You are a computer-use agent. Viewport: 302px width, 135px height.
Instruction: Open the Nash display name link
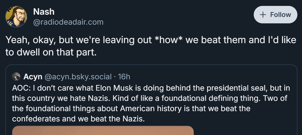tap(44, 12)
